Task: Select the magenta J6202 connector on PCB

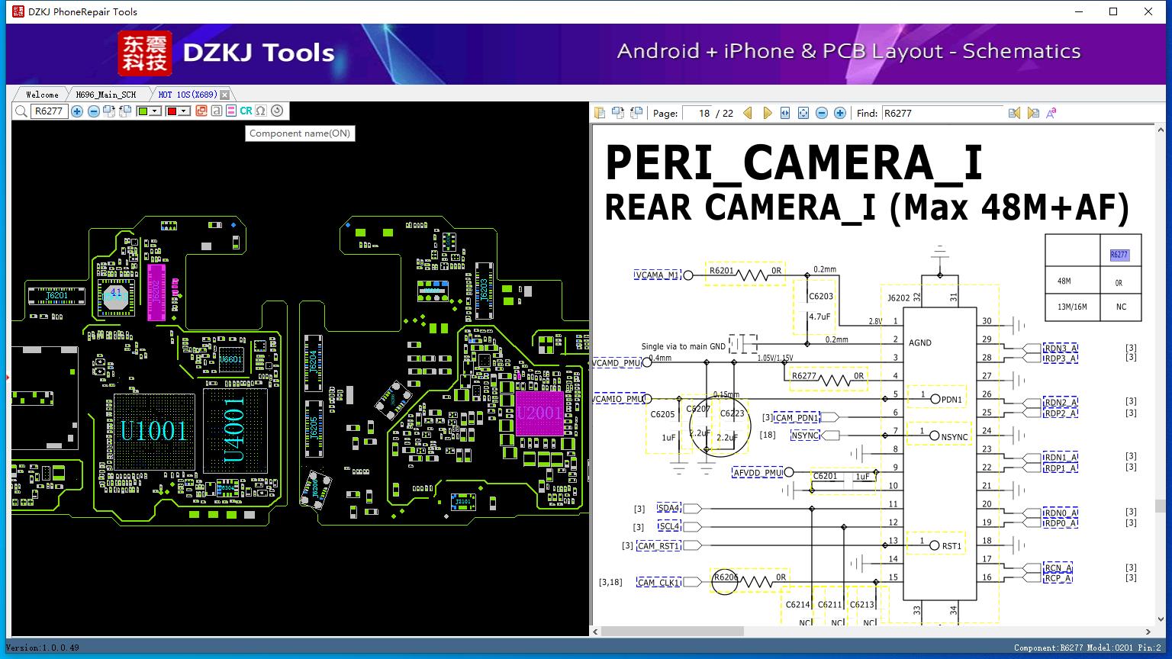Action: pos(156,292)
